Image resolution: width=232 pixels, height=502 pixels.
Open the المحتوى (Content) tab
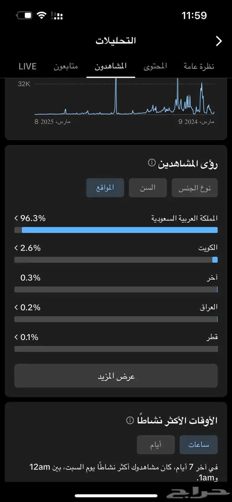[x=155, y=66]
